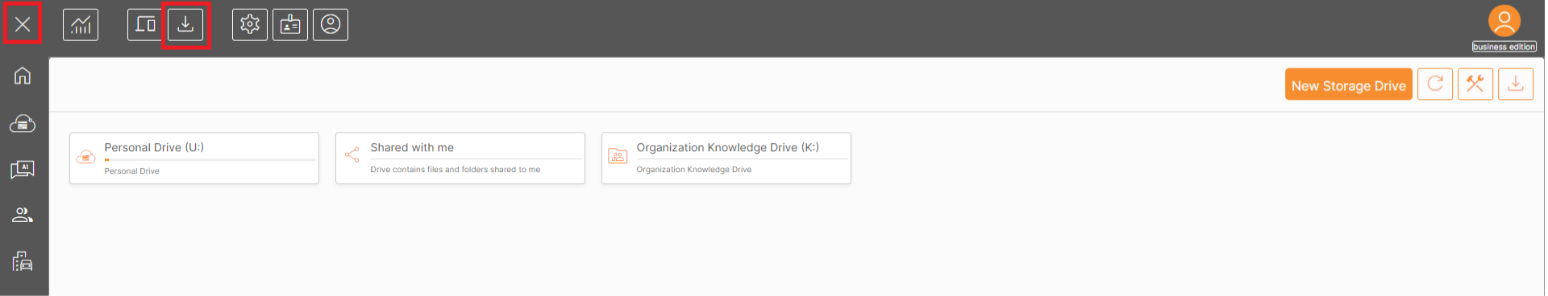Image resolution: width=1548 pixels, height=296 pixels.
Task: Go to Home in the left sidebar
Action: coord(23,76)
